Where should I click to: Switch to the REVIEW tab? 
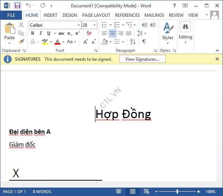176,15
